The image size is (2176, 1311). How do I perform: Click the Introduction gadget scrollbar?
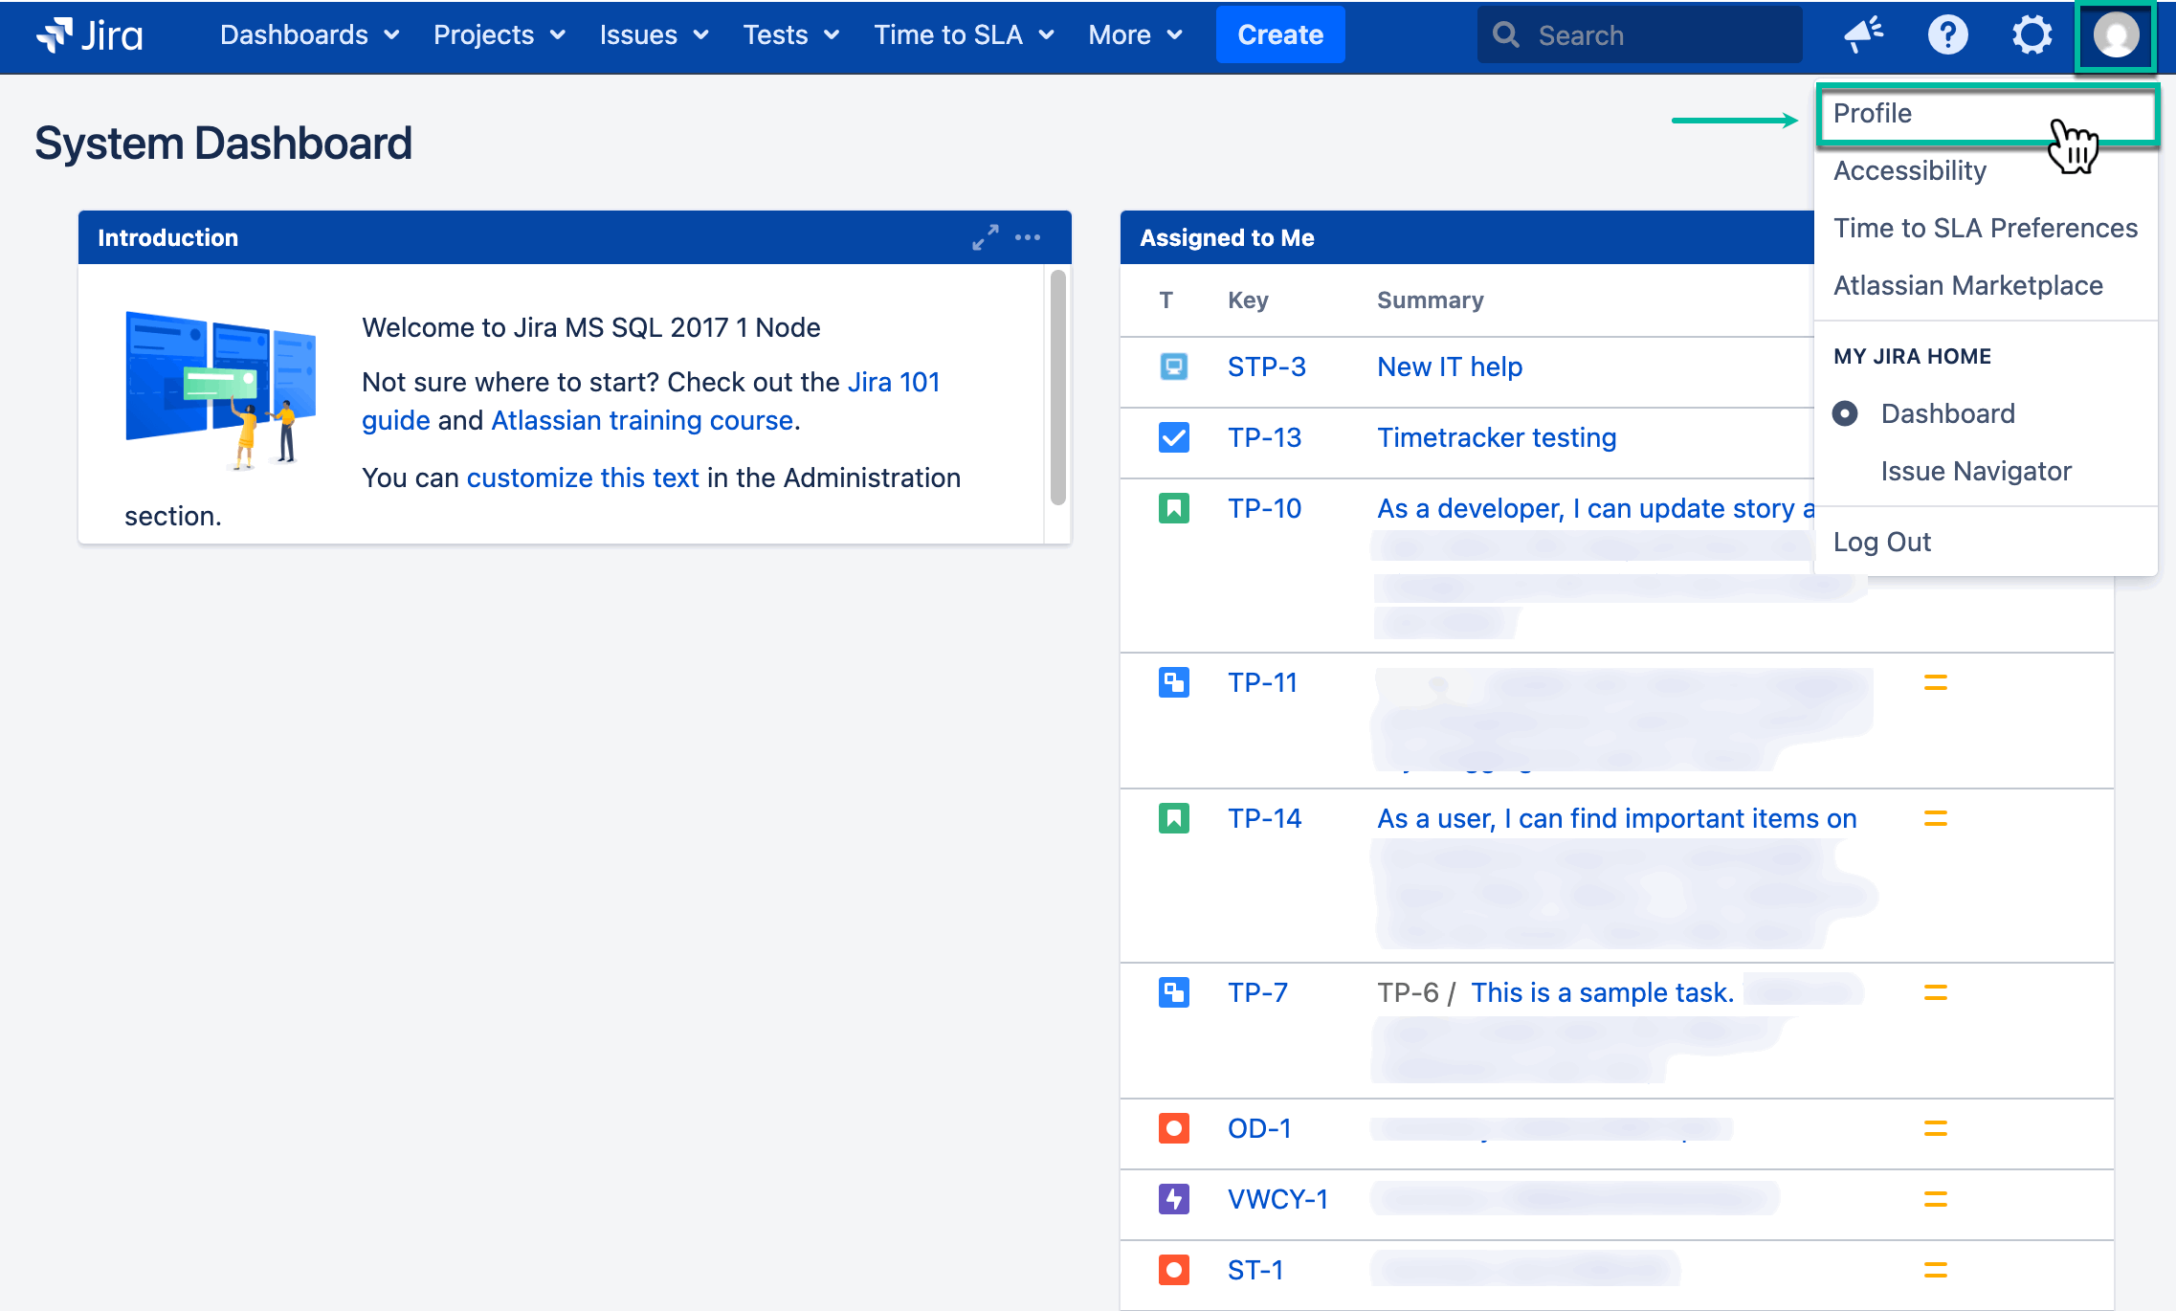point(1057,387)
